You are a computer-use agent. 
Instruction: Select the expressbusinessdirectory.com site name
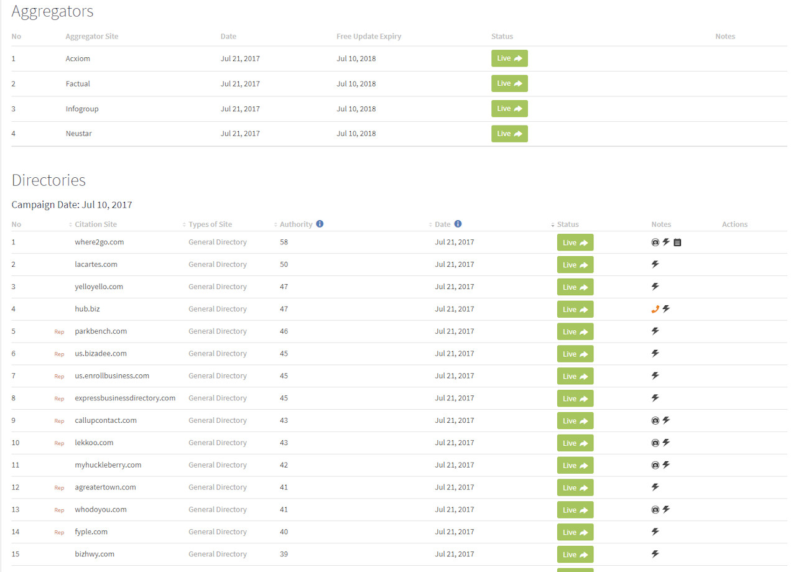point(125,398)
